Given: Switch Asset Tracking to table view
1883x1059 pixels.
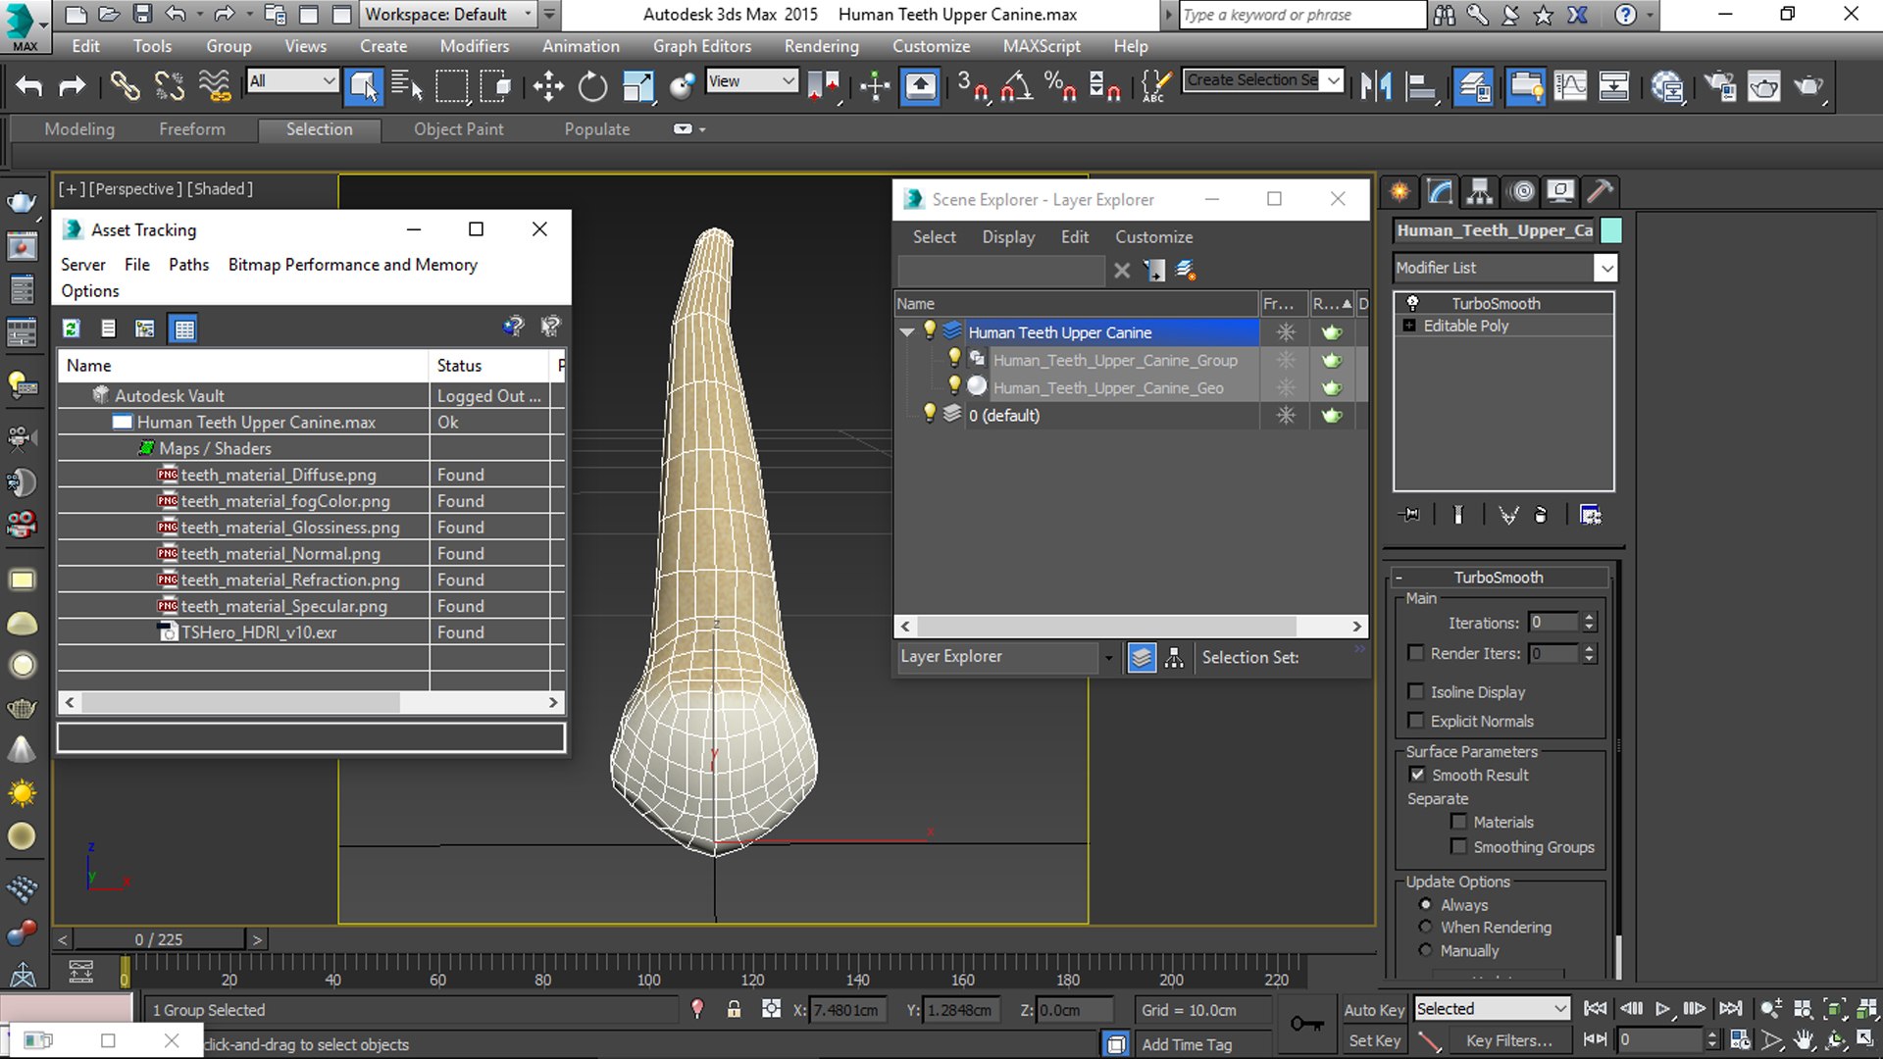Looking at the screenshot, I should coord(183,328).
